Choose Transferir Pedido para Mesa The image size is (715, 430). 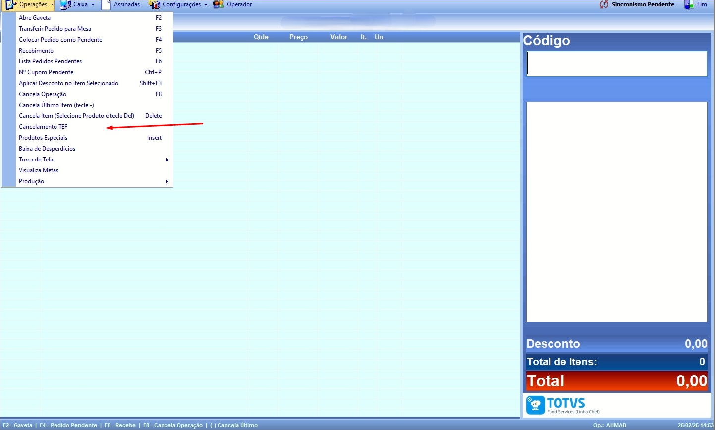click(x=87, y=29)
